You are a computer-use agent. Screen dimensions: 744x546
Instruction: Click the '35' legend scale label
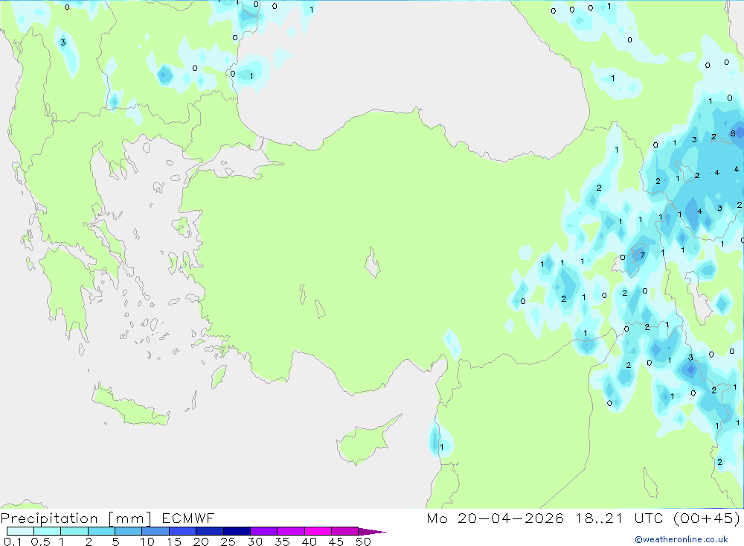click(282, 542)
